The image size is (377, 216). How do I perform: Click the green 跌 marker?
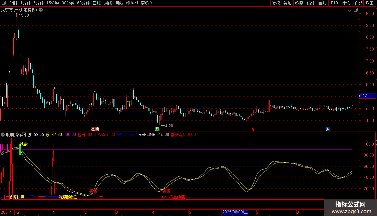click(157, 129)
